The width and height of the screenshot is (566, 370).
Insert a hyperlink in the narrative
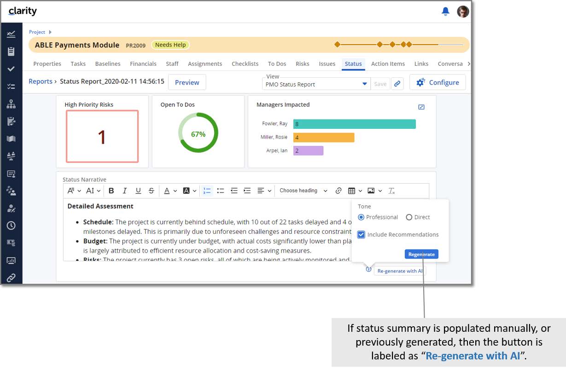click(x=338, y=191)
